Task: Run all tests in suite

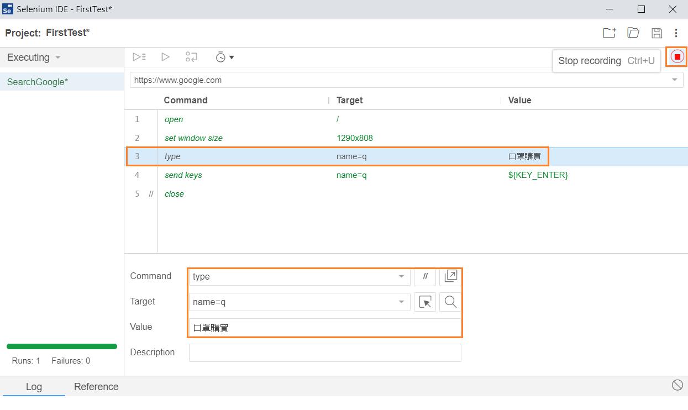Action: point(139,57)
